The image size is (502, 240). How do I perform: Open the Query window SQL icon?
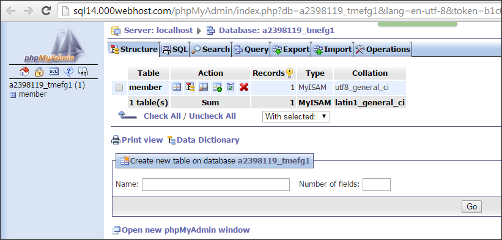coord(53,72)
